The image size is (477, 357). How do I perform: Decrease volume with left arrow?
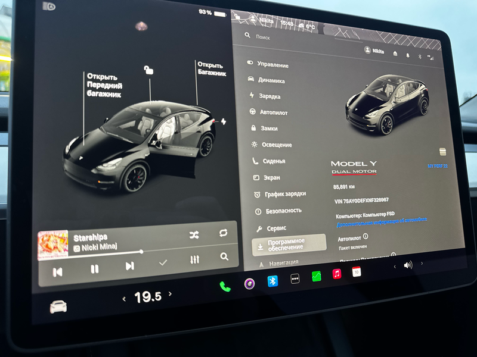[x=395, y=267]
